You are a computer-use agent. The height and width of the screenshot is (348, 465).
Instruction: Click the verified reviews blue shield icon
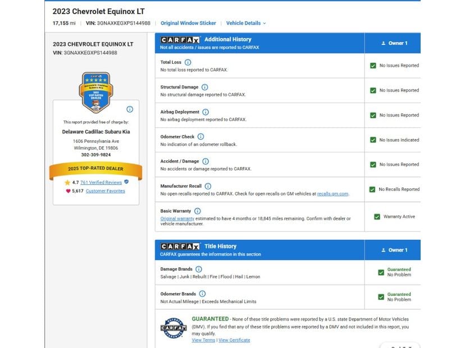click(x=126, y=182)
